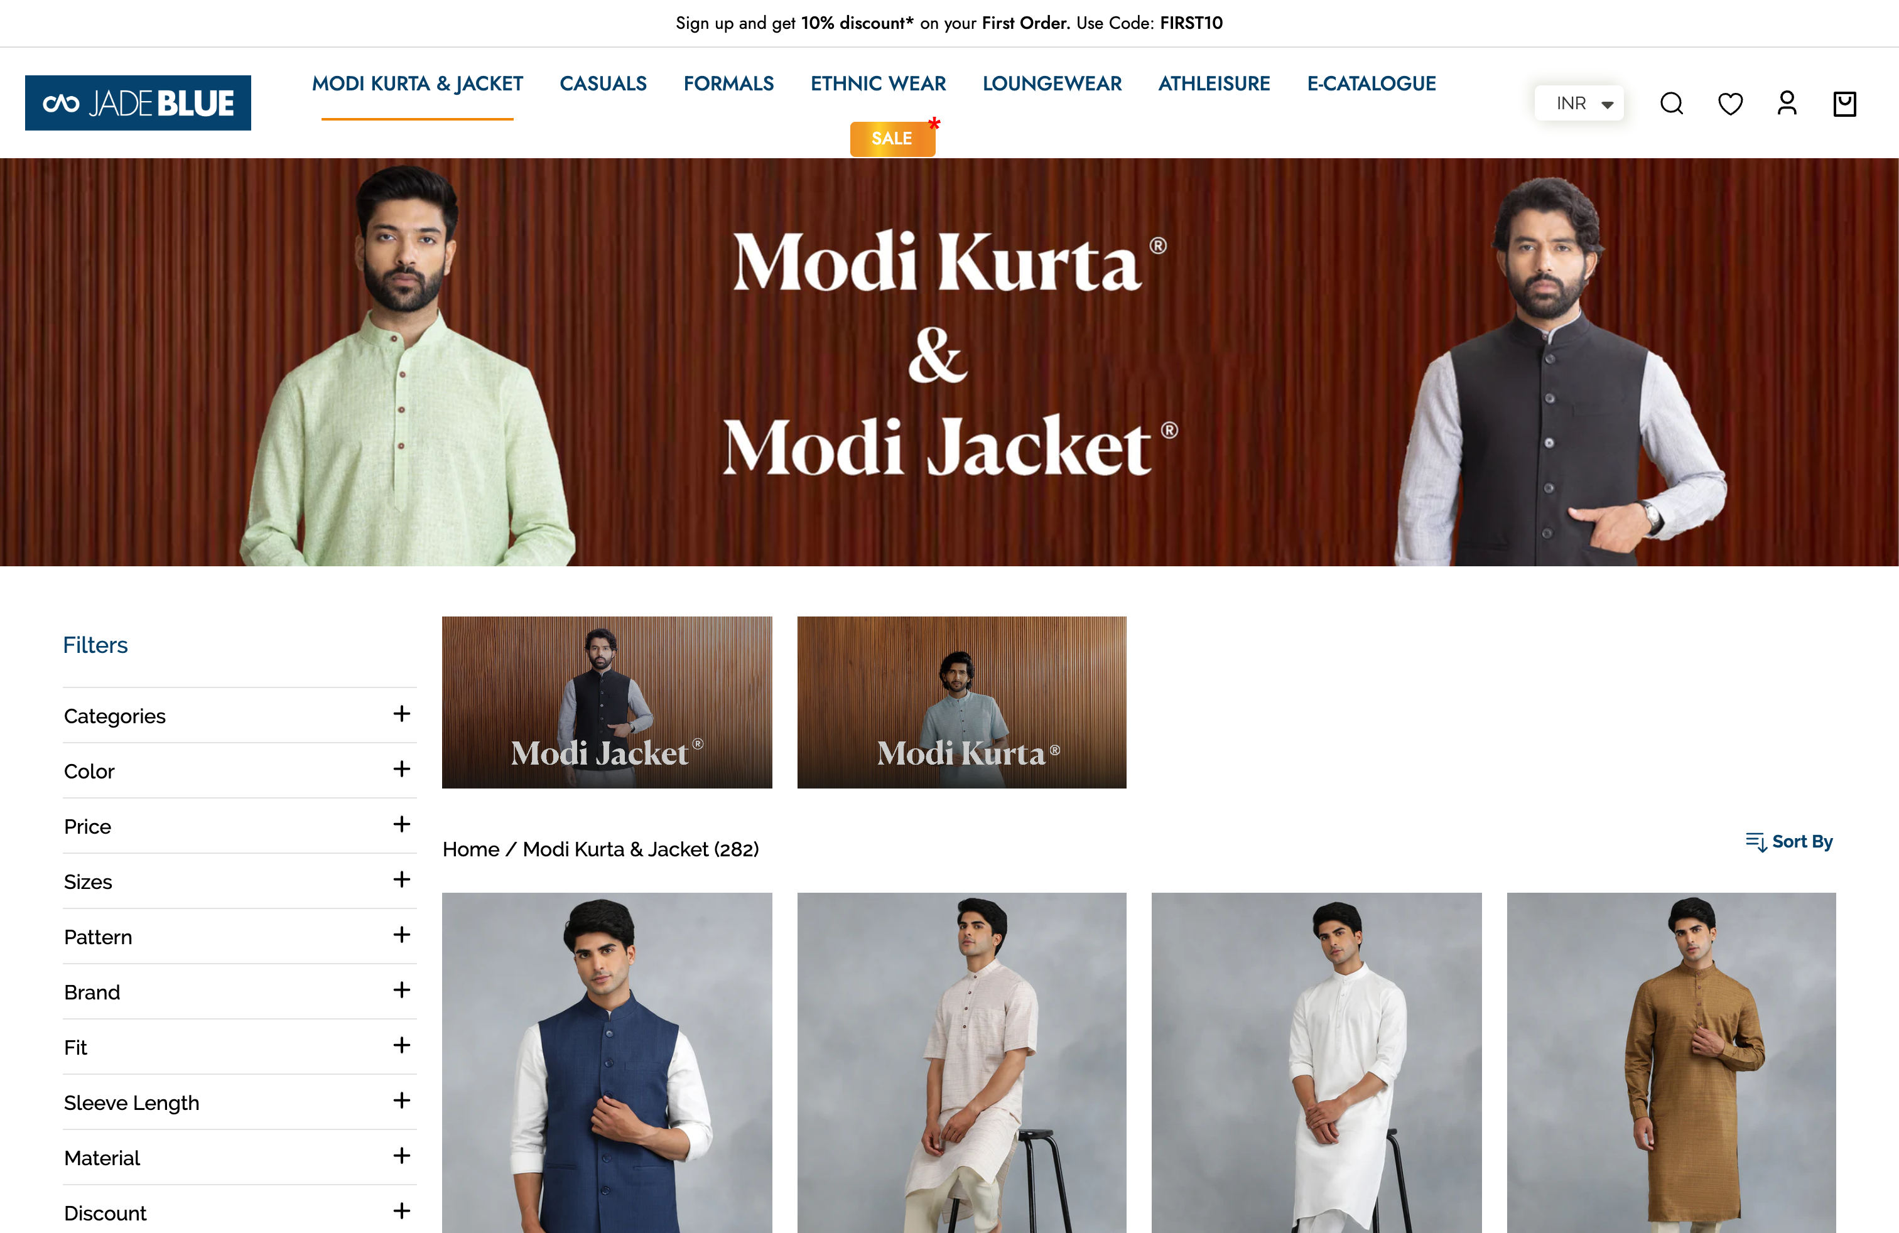Click the JadeBlue logo icon
Viewport: 1899px width, 1233px height.
pyautogui.click(x=138, y=102)
